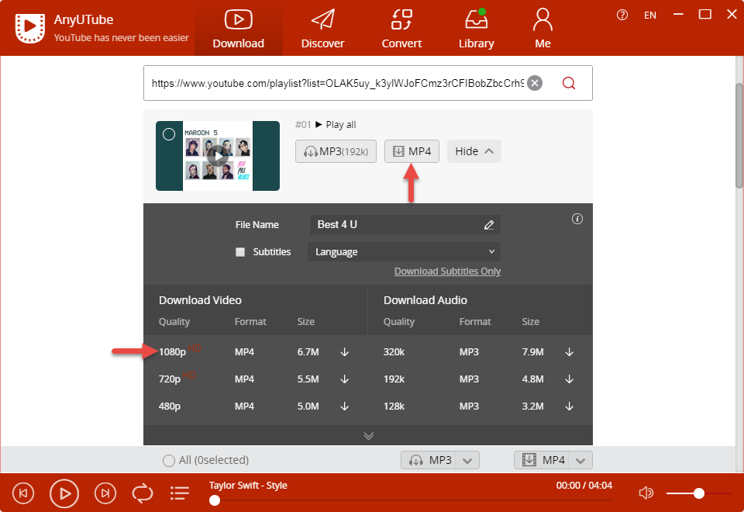Open the info icon in options panel
744x512 pixels.
pos(577,219)
